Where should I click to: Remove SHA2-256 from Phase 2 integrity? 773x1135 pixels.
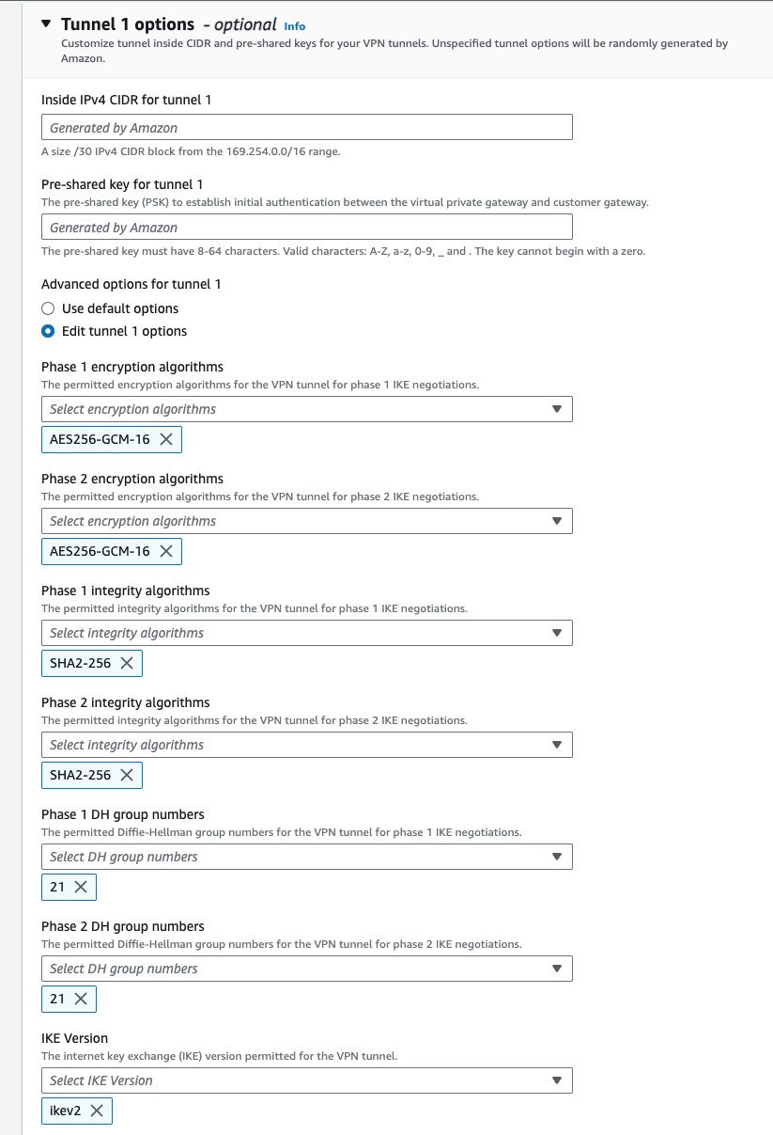127,775
